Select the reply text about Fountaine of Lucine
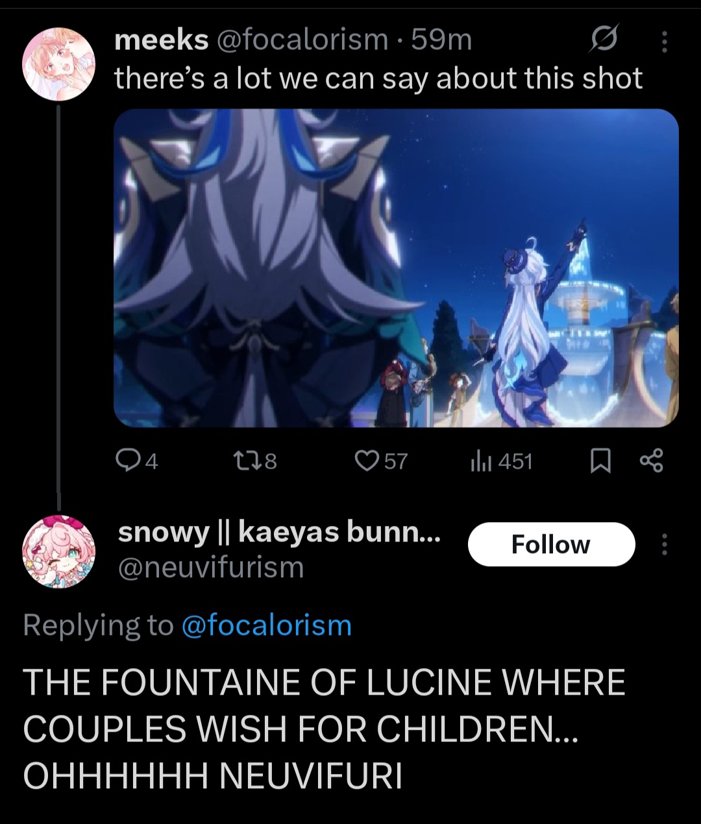The width and height of the screenshot is (701, 824). click(325, 729)
